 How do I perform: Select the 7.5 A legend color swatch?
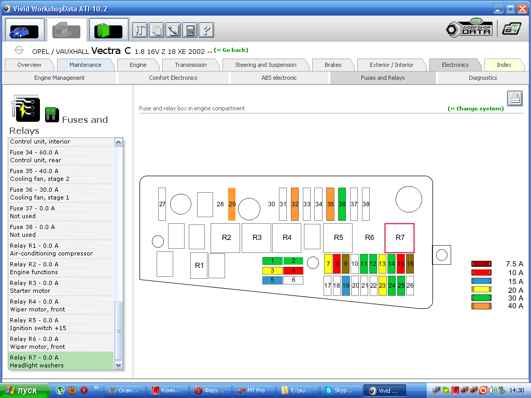pyautogui.click(x=481, y=264)
